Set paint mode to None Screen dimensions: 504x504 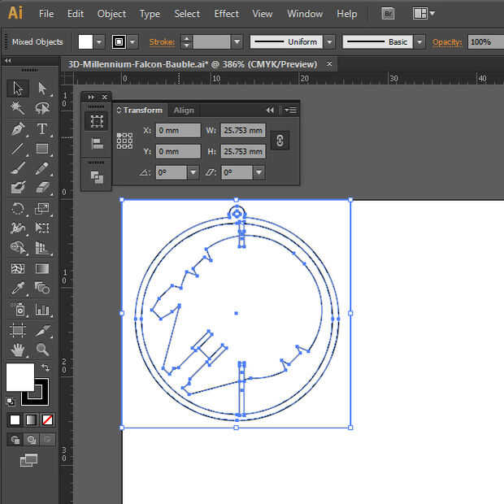pyautogui.click(x=47, y=420)
